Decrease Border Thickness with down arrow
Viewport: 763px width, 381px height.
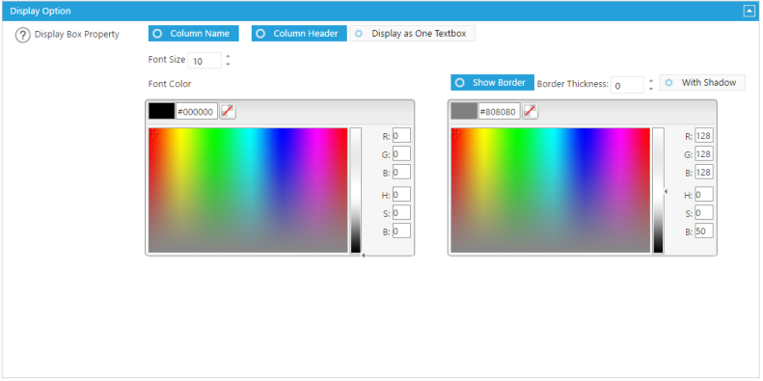651,89
